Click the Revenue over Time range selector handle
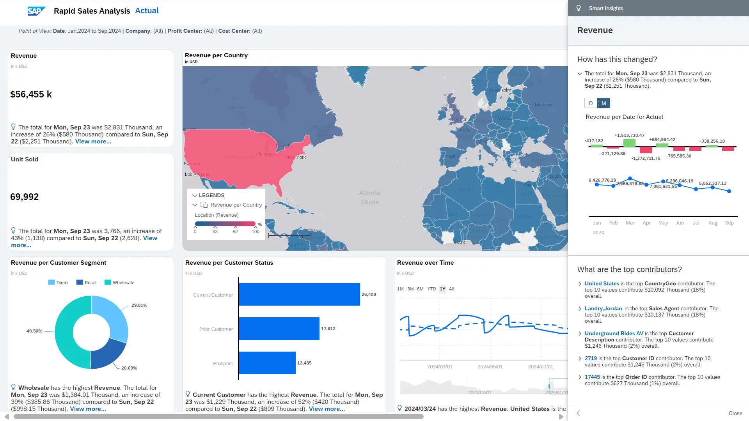 click(x=549, y=386)
